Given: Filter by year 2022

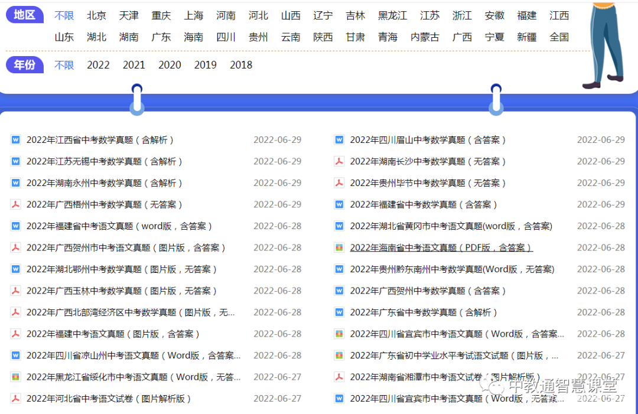Looking at the screenshot, I should pyautogui.click(x=98, y=65).
